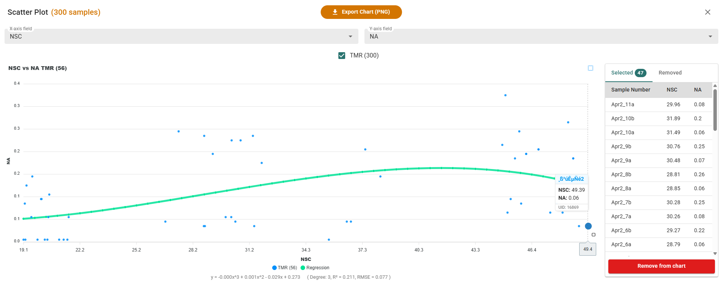Click the 49.4 x-axis crosshair label
The width and height of the screenshot is (724, 298).
[588, 249]
